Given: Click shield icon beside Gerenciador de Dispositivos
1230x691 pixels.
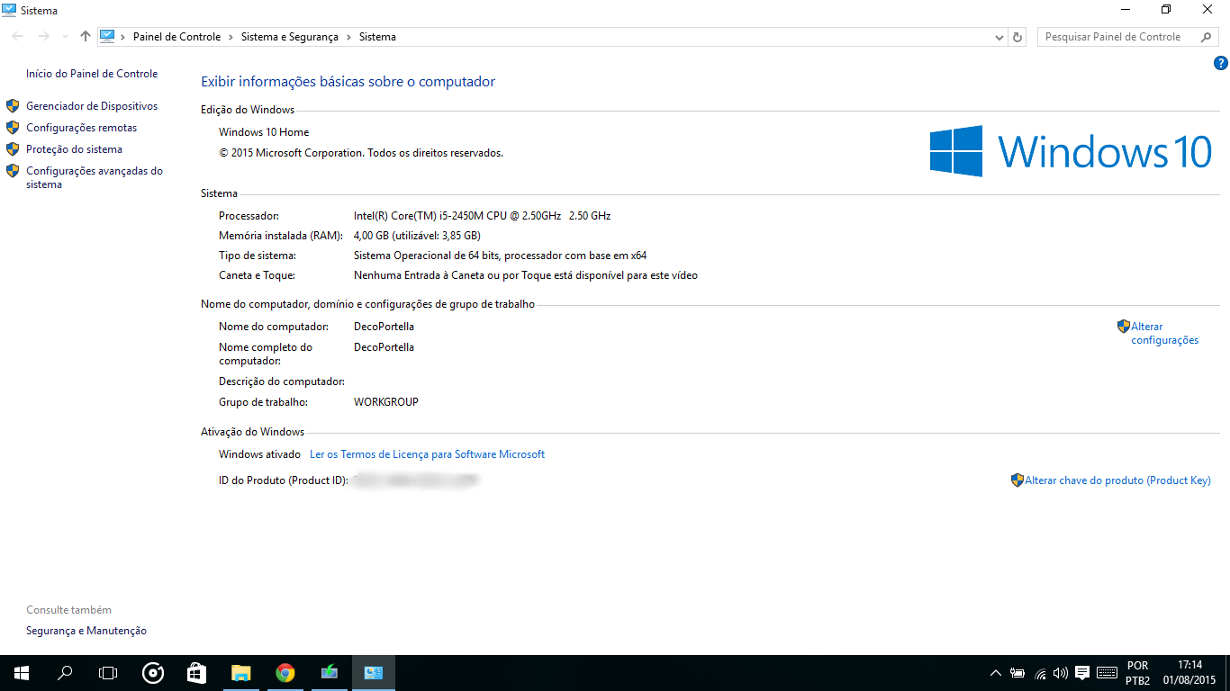Looking at the screenshot, I should [x=13, y=106].
